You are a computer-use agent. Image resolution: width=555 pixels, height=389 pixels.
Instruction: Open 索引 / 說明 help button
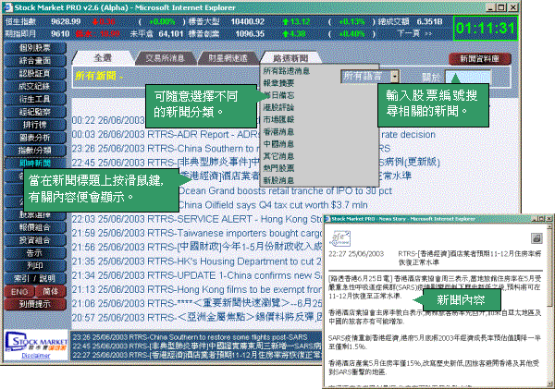pyautogui.click(x=35, y=278)
